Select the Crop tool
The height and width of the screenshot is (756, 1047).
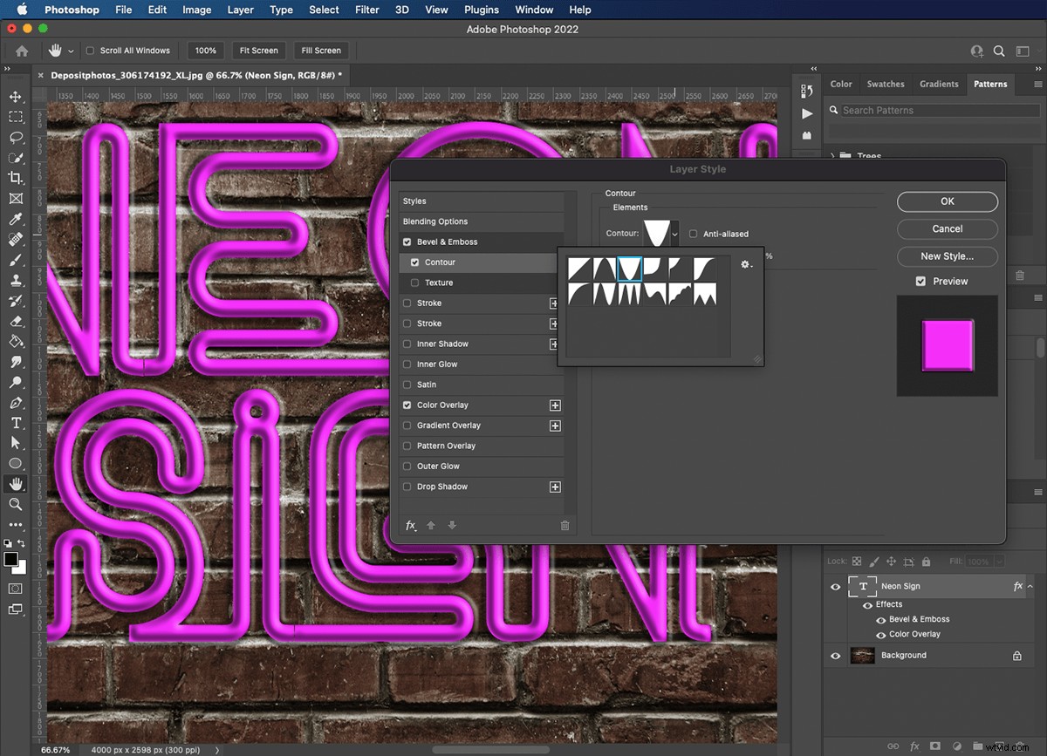pyautogui.click(x=15, y=178)
